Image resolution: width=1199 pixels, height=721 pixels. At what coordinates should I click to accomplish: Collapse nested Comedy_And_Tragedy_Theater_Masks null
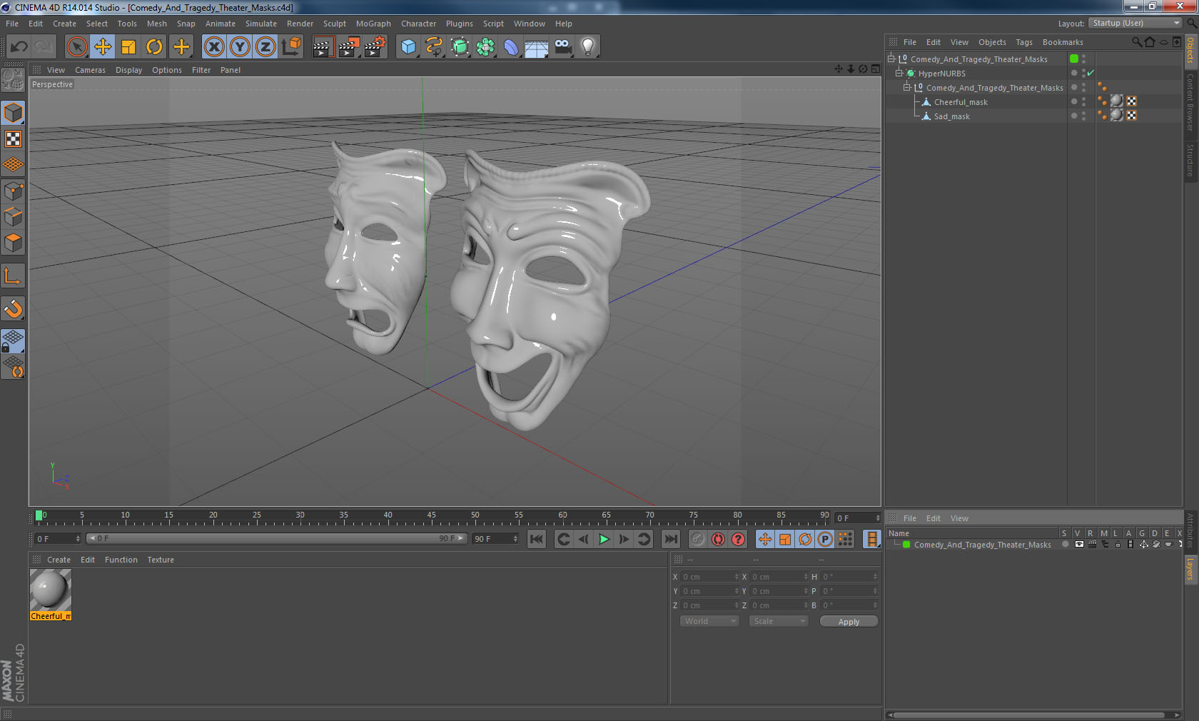tap(907, 88)
